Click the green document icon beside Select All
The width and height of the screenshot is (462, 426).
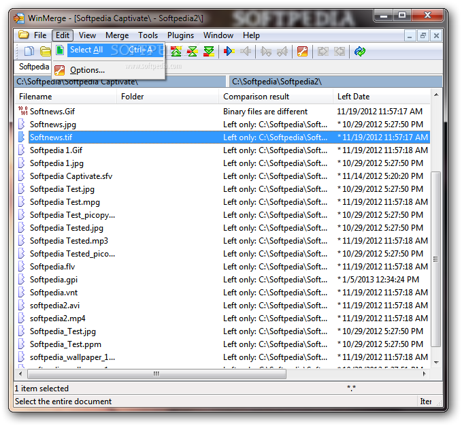coord(60,50)
